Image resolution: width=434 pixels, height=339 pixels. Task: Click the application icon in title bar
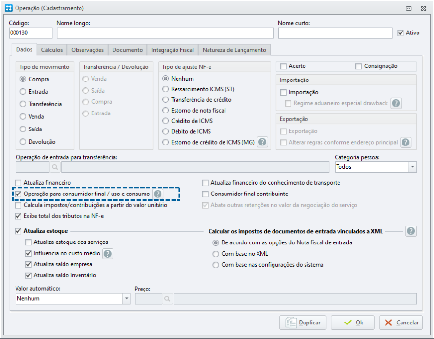(9, 8)
